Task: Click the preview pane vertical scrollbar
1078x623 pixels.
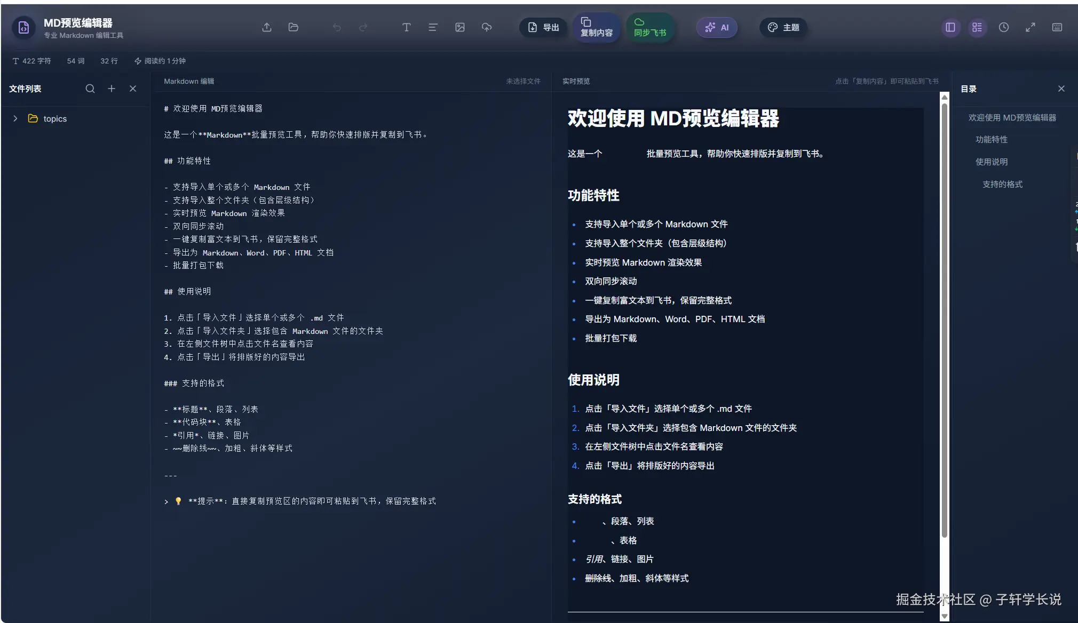Action: pyautogui.click(x=944, y=320)
